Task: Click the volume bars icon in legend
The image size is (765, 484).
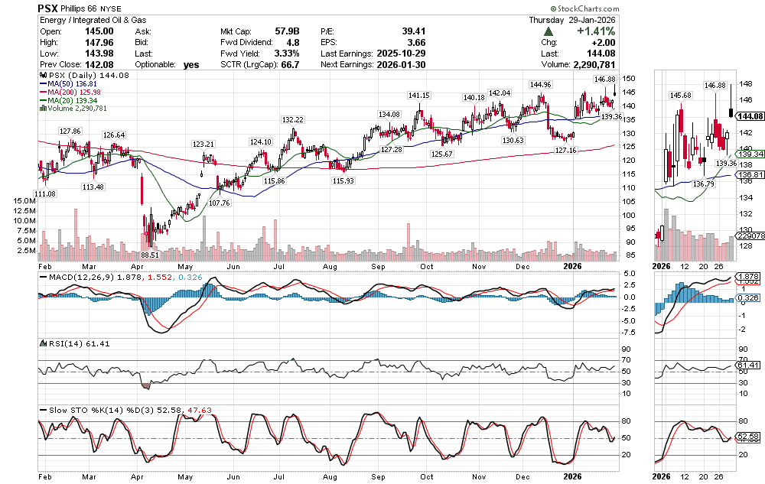Action: pos(43,108)
